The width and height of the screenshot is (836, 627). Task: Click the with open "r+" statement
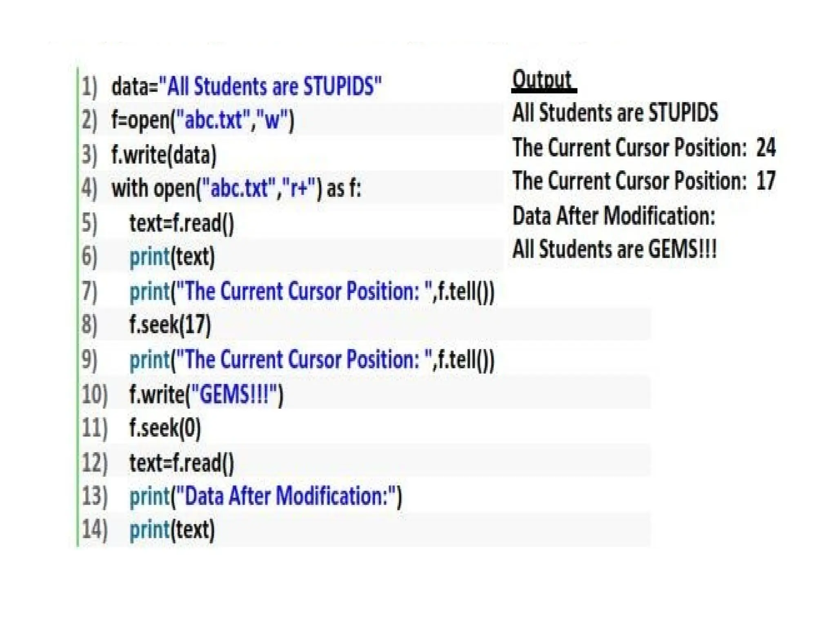point(236,189)
